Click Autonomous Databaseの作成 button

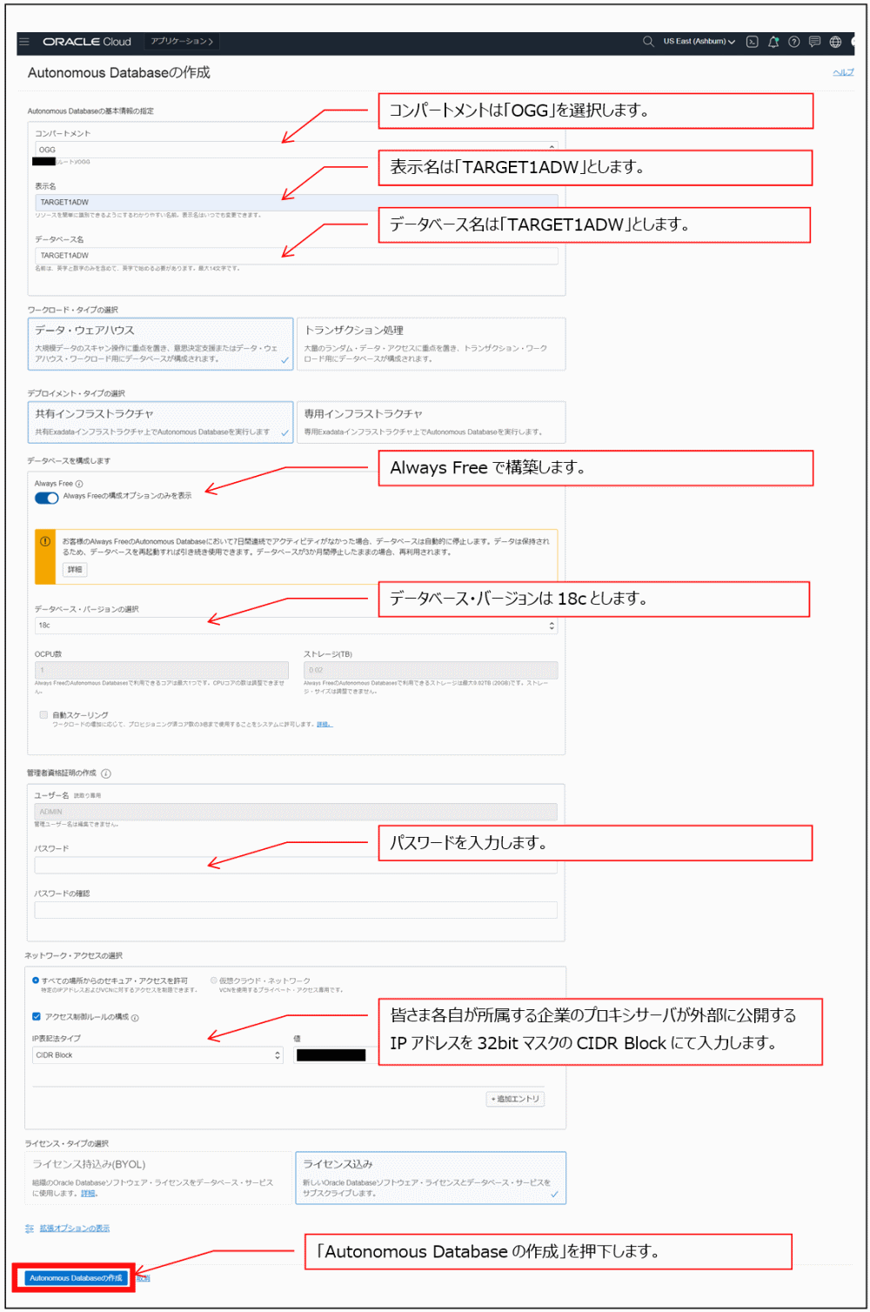[76, 1278]
